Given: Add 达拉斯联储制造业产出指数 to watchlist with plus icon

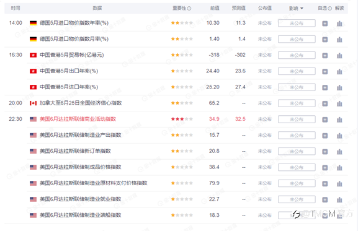Looking at the screenshot, I should pos(325,136).
